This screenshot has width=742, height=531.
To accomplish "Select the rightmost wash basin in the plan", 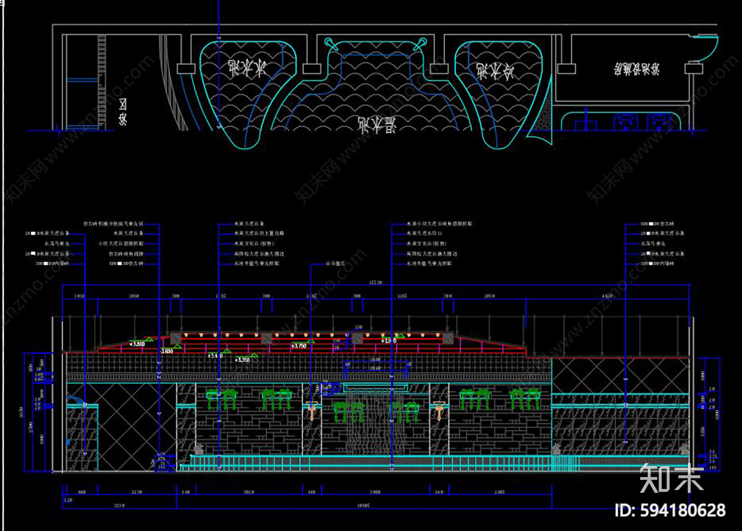I will [659, 122].
